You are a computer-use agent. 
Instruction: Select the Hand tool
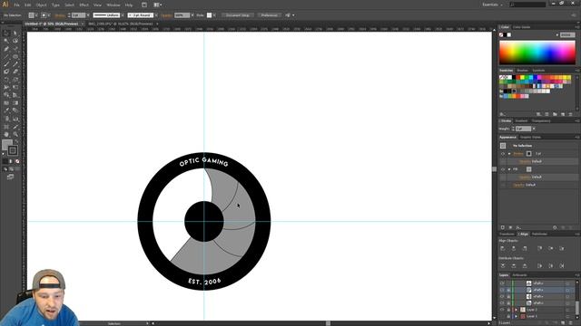coord(6,134)
